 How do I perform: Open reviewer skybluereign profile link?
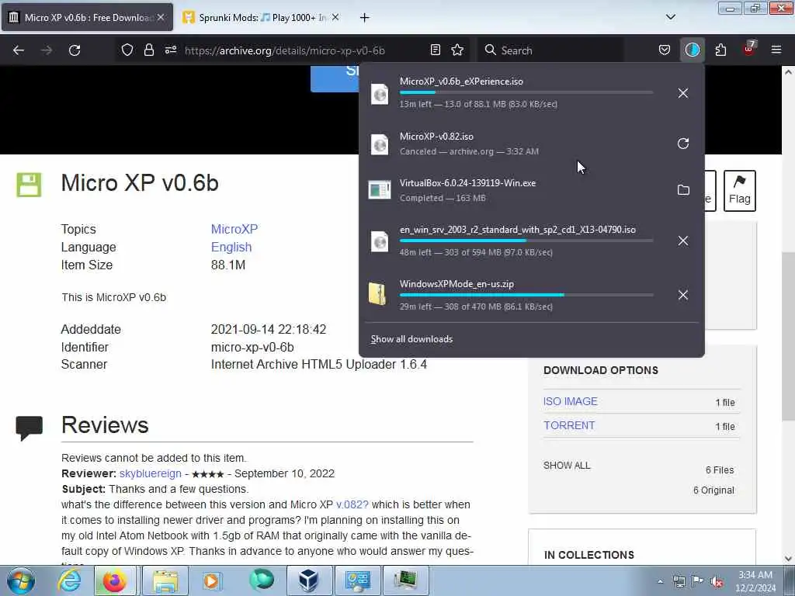[150, 473]
